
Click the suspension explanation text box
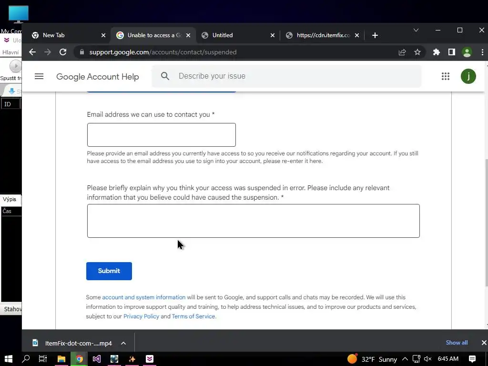(x=254, y=221)
